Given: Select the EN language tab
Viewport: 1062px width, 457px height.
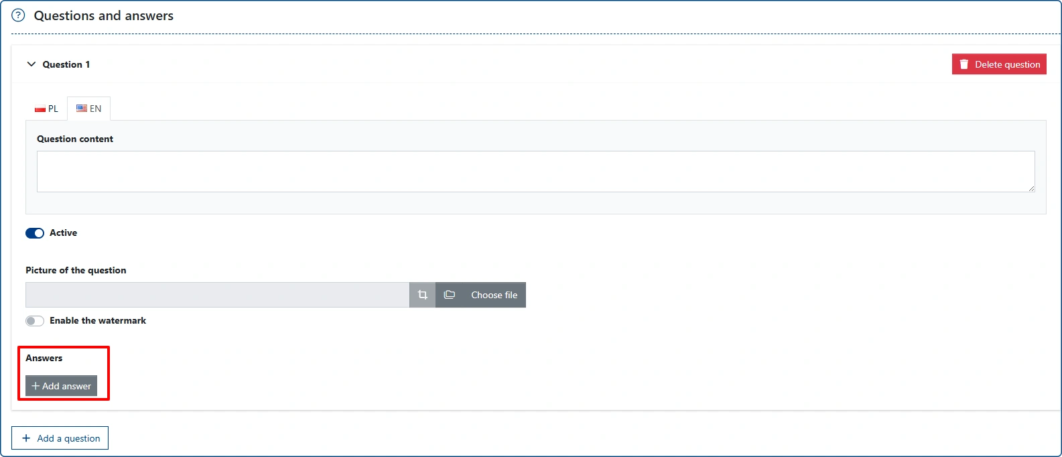Looking at the screenshot, I should 89,109.
